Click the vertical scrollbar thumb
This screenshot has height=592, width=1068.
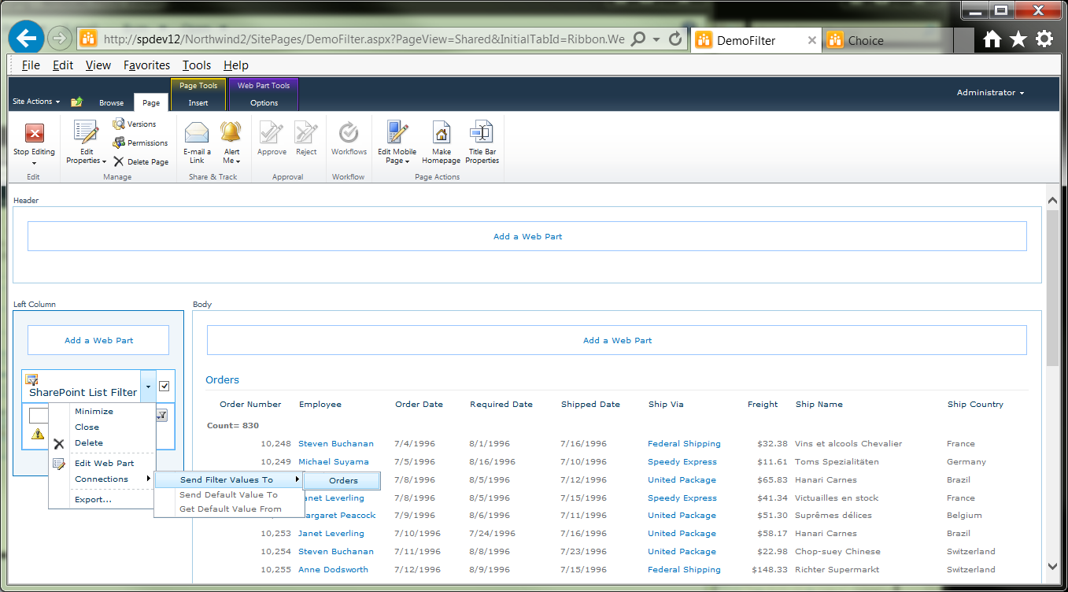click(x=1053, y=287)
